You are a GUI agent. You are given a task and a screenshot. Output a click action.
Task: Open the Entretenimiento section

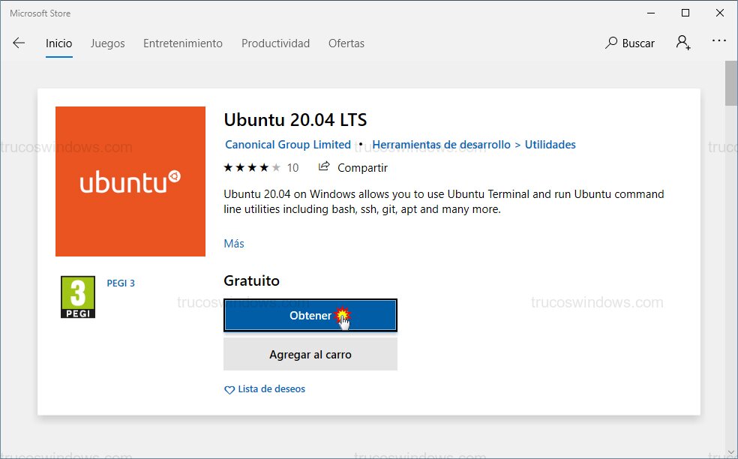tap(182, 43)
